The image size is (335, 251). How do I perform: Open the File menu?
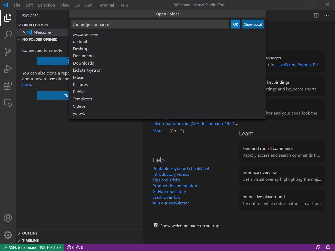click(x=17, y=5)
